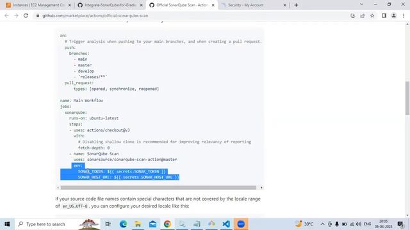Screen dimensions: 410x230
Task: Click the '- develop' branch line
Action: tap(84, 71)
